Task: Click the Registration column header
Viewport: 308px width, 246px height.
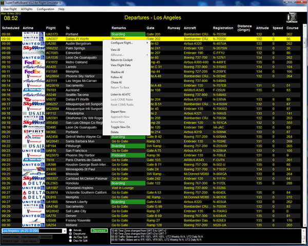Action: 223,28
